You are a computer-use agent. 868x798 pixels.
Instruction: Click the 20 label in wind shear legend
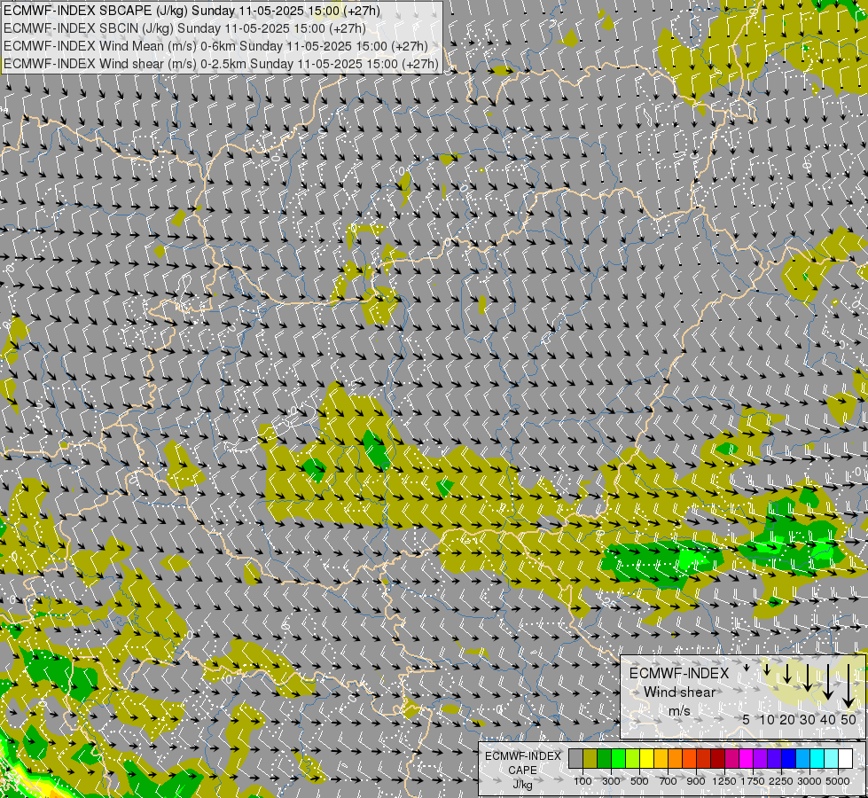pyautogui.click(x=787, y=719)
